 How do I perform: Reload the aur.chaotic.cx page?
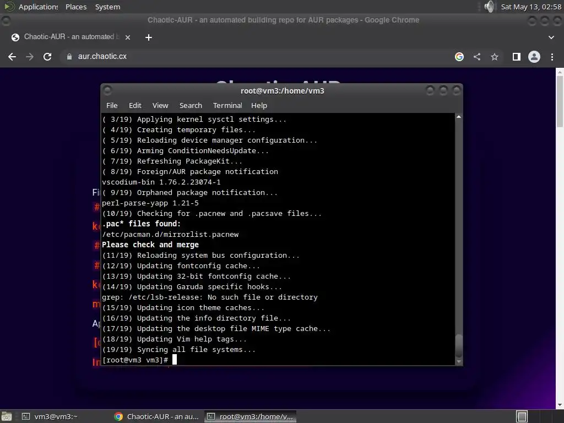pos(47,57)
